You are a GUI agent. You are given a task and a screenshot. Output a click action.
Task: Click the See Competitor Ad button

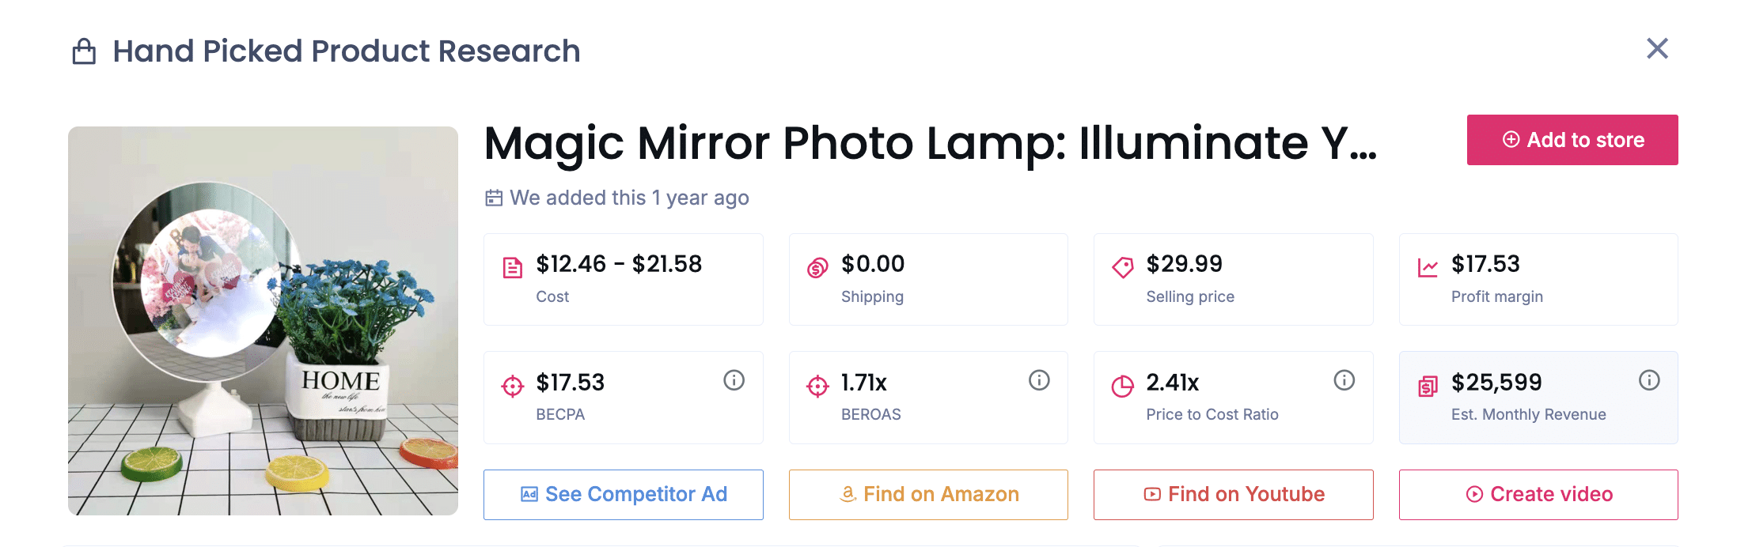623,494
